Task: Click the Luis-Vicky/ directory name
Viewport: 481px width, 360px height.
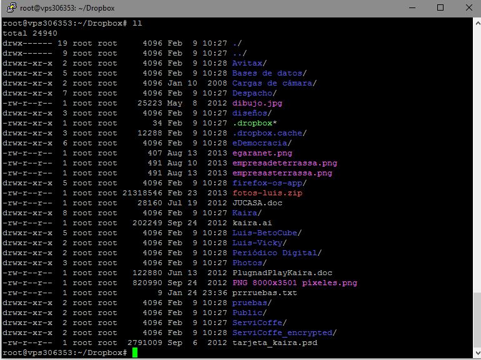Action: click(x=259, y=243)
